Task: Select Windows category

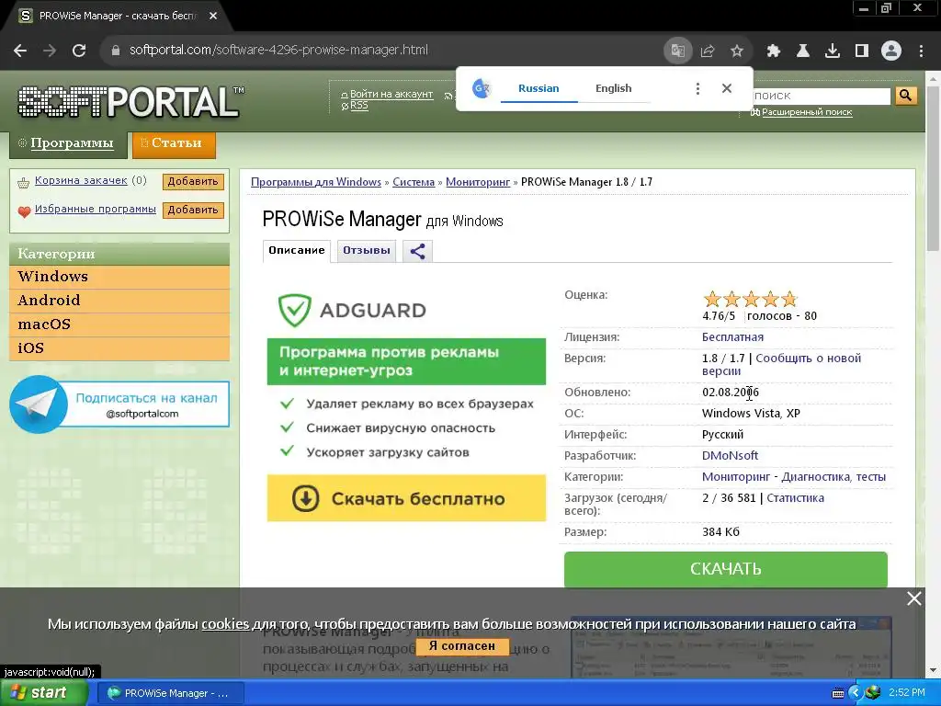Action: (119, 277)
